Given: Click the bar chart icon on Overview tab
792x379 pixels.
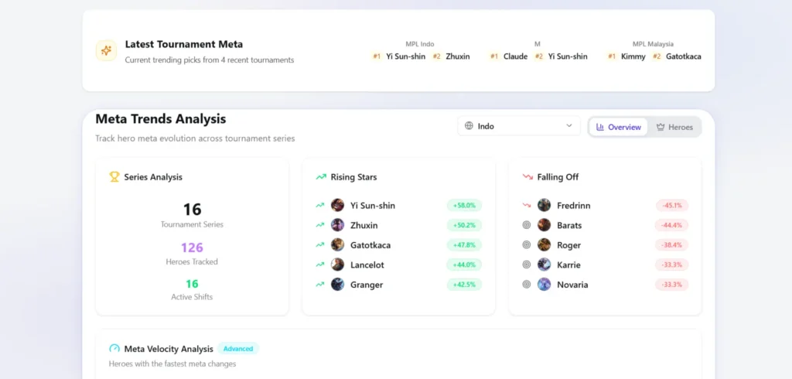Looking at the screenshot, I should 600,127.
